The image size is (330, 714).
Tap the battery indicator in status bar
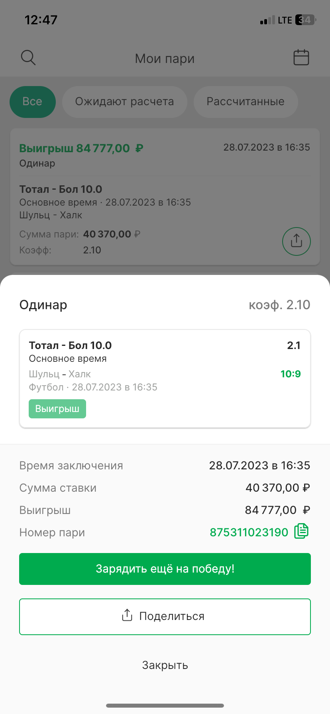tap(305, 20)
